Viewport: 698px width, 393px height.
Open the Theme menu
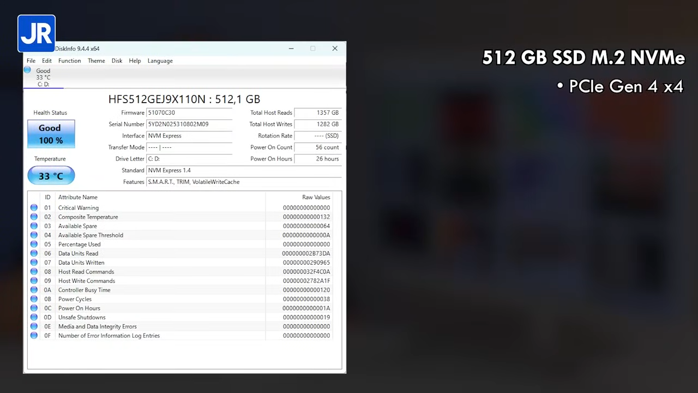[96, 61]
